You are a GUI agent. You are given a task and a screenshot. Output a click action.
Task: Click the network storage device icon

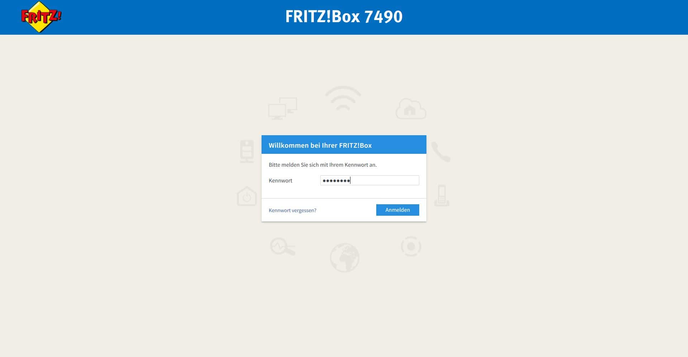247,152
